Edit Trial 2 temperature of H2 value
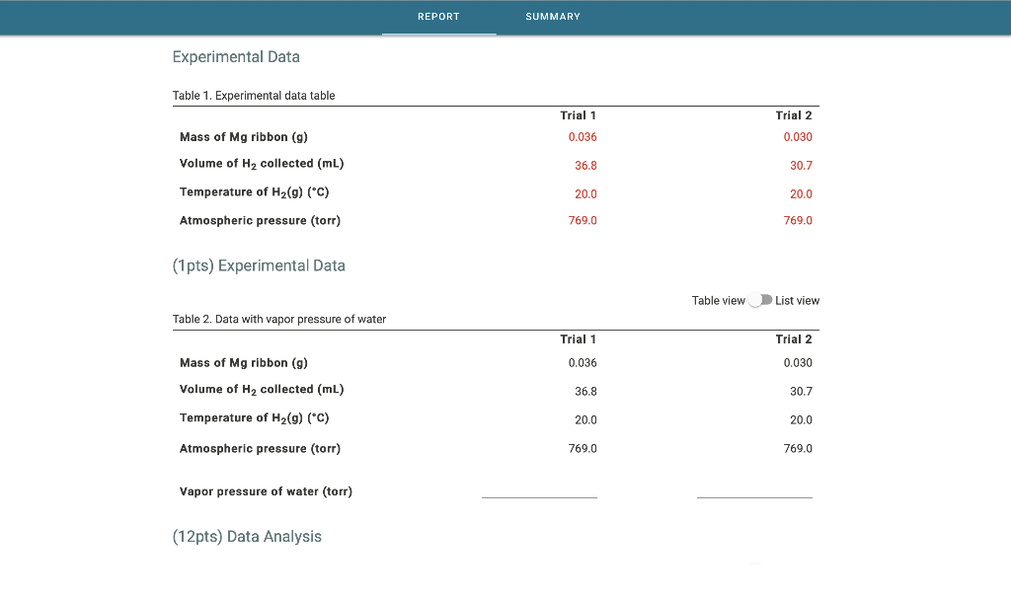The width and height of the screenshot is (1011, 599). click(800, 193)
